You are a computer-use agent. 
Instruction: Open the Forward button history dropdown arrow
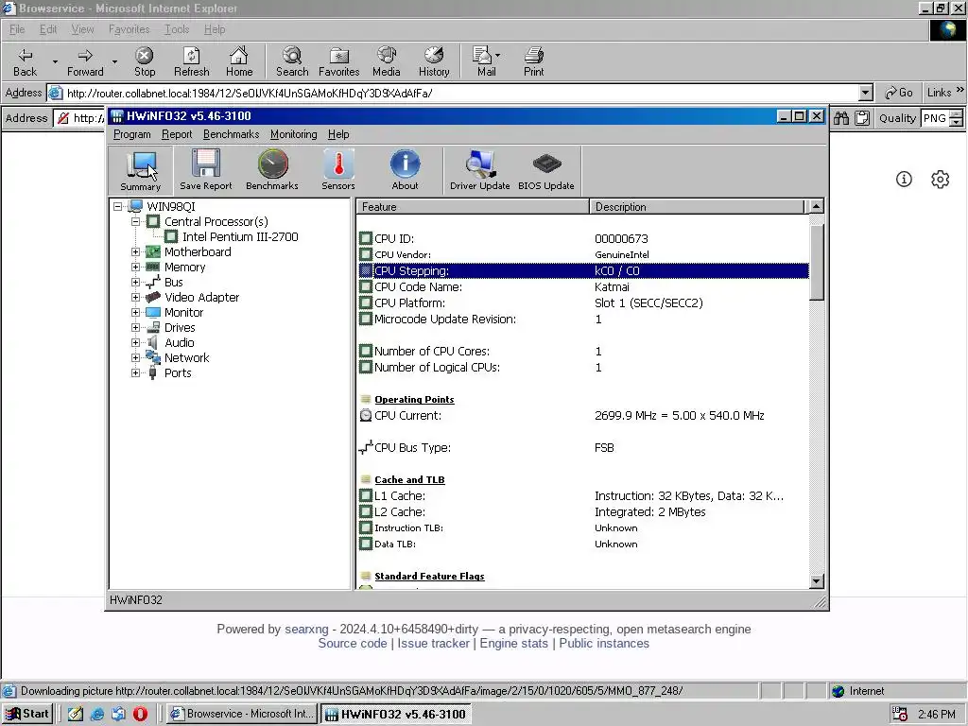point(114,61)
